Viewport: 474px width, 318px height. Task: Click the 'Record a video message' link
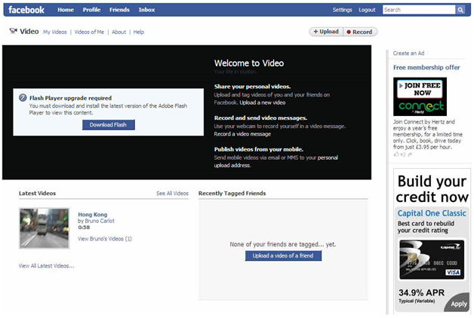[242, 134]
